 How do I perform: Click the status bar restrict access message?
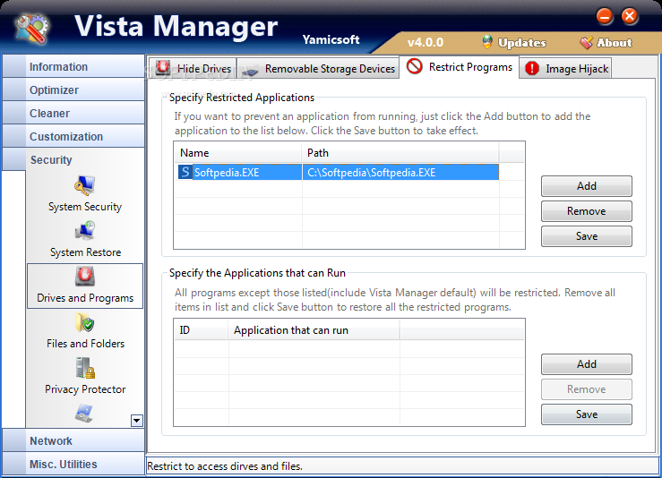pyautogui.click(x=225, y=466)
